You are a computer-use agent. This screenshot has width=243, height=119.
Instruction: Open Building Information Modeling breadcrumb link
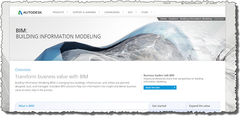pyautogui.click(x=196, y=19)
